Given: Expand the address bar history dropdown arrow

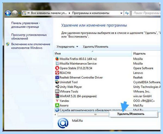Looking at the screenshot, I should 121,13.
